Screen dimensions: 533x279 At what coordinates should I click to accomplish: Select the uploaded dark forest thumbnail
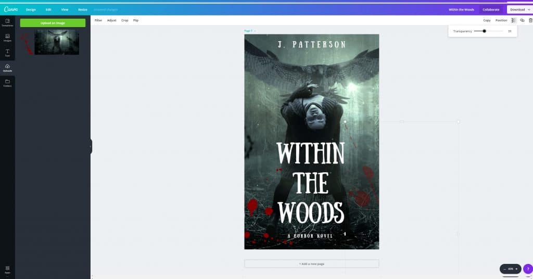click(x=56, y=42)
